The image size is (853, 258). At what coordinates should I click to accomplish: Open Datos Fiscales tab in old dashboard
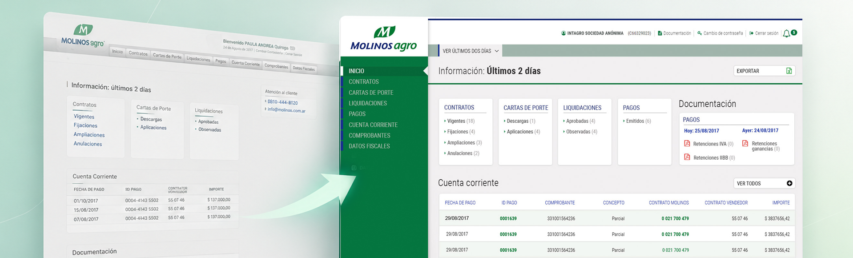click(304, 69)
